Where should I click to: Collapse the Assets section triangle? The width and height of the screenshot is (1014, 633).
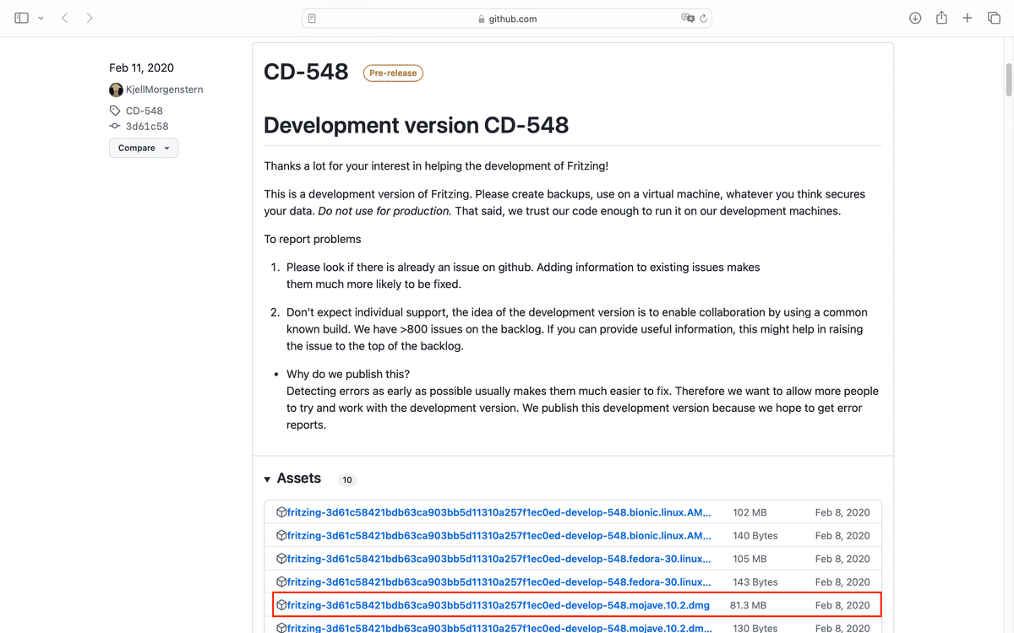point(268,479)
